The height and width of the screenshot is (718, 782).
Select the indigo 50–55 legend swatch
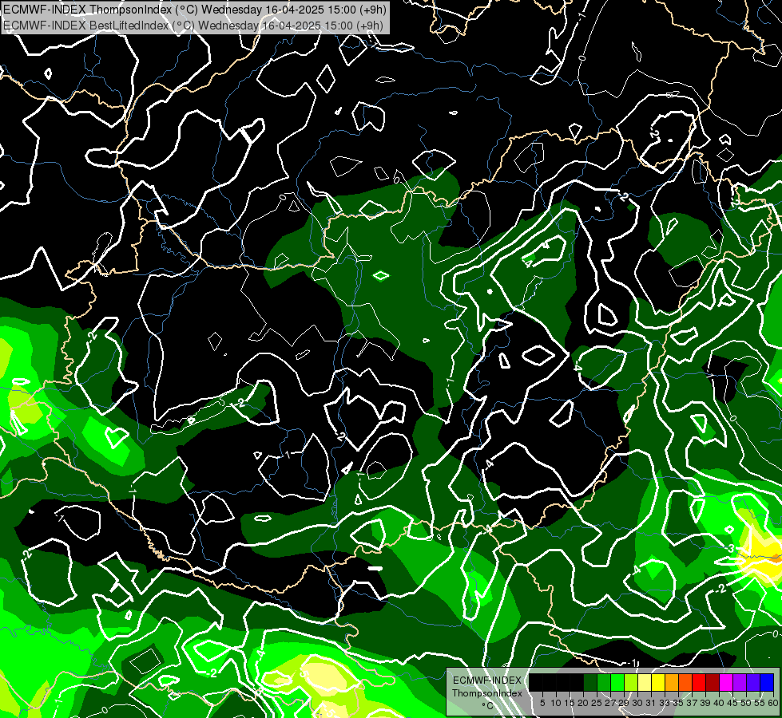coord(753,682)
